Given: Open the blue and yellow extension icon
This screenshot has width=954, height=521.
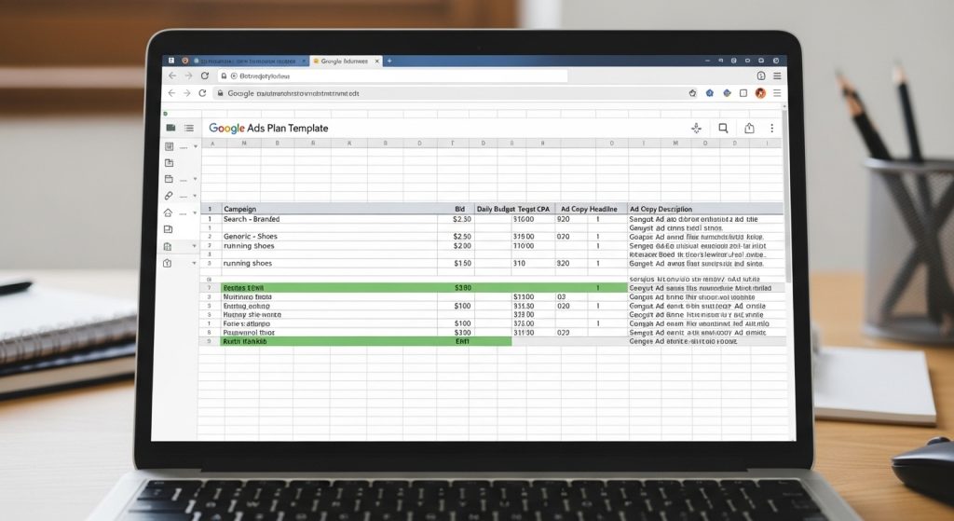Looking at the screenshot, I should (727, 93).
